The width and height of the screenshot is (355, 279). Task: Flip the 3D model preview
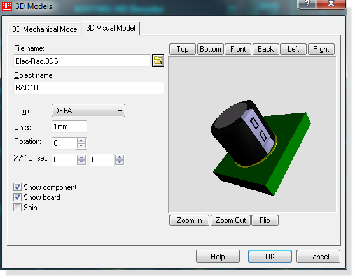[265, 220]
